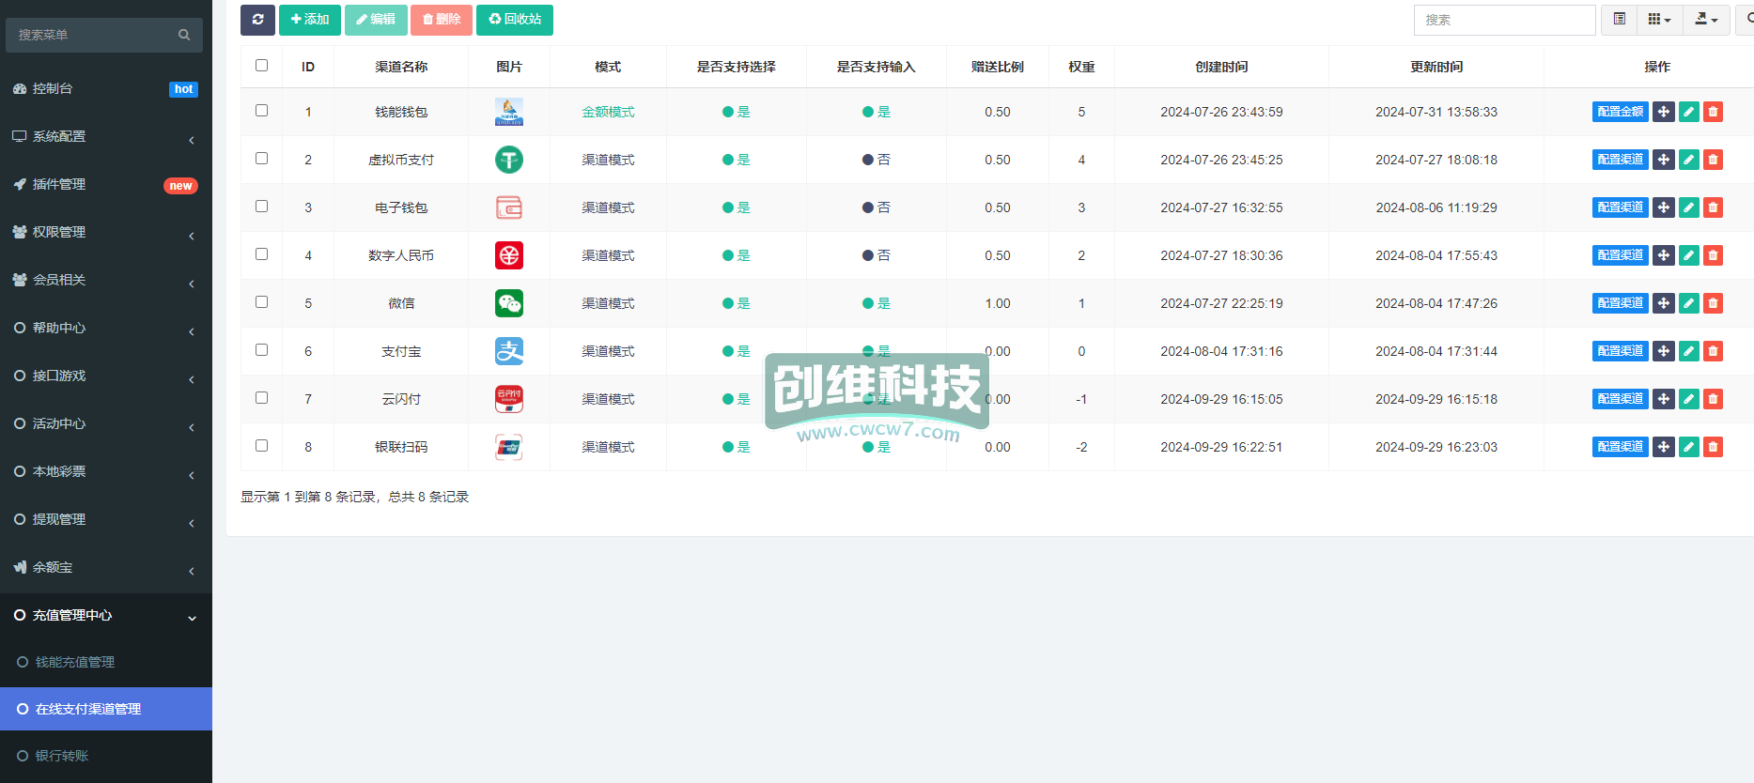Focus the table 搜索 input field
The image size is (1754, 783).
1504,20
